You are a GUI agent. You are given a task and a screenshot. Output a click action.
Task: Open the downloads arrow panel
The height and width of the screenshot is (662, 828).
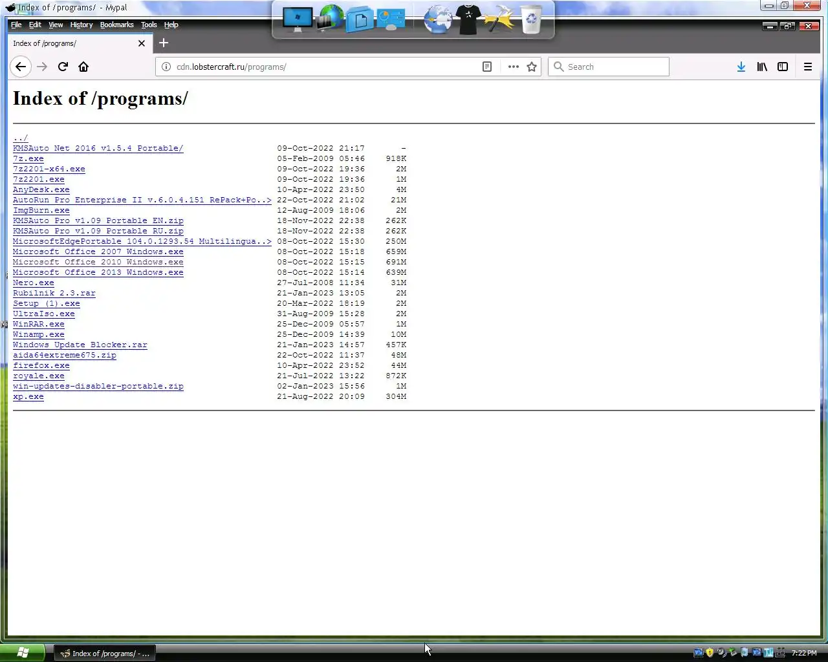pyautogui.click(x=741, y=67)
